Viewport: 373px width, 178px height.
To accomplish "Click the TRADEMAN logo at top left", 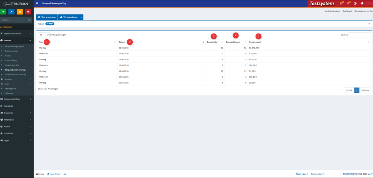I will point(16,4).
